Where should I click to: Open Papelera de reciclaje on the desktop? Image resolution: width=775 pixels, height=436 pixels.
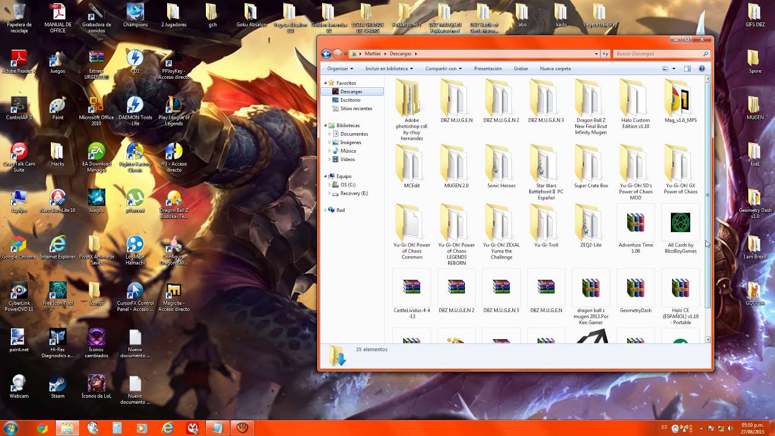click(x=19, y=18)
